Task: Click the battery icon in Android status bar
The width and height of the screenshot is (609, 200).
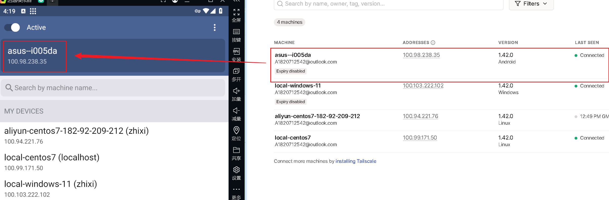Action: [220, 11]
